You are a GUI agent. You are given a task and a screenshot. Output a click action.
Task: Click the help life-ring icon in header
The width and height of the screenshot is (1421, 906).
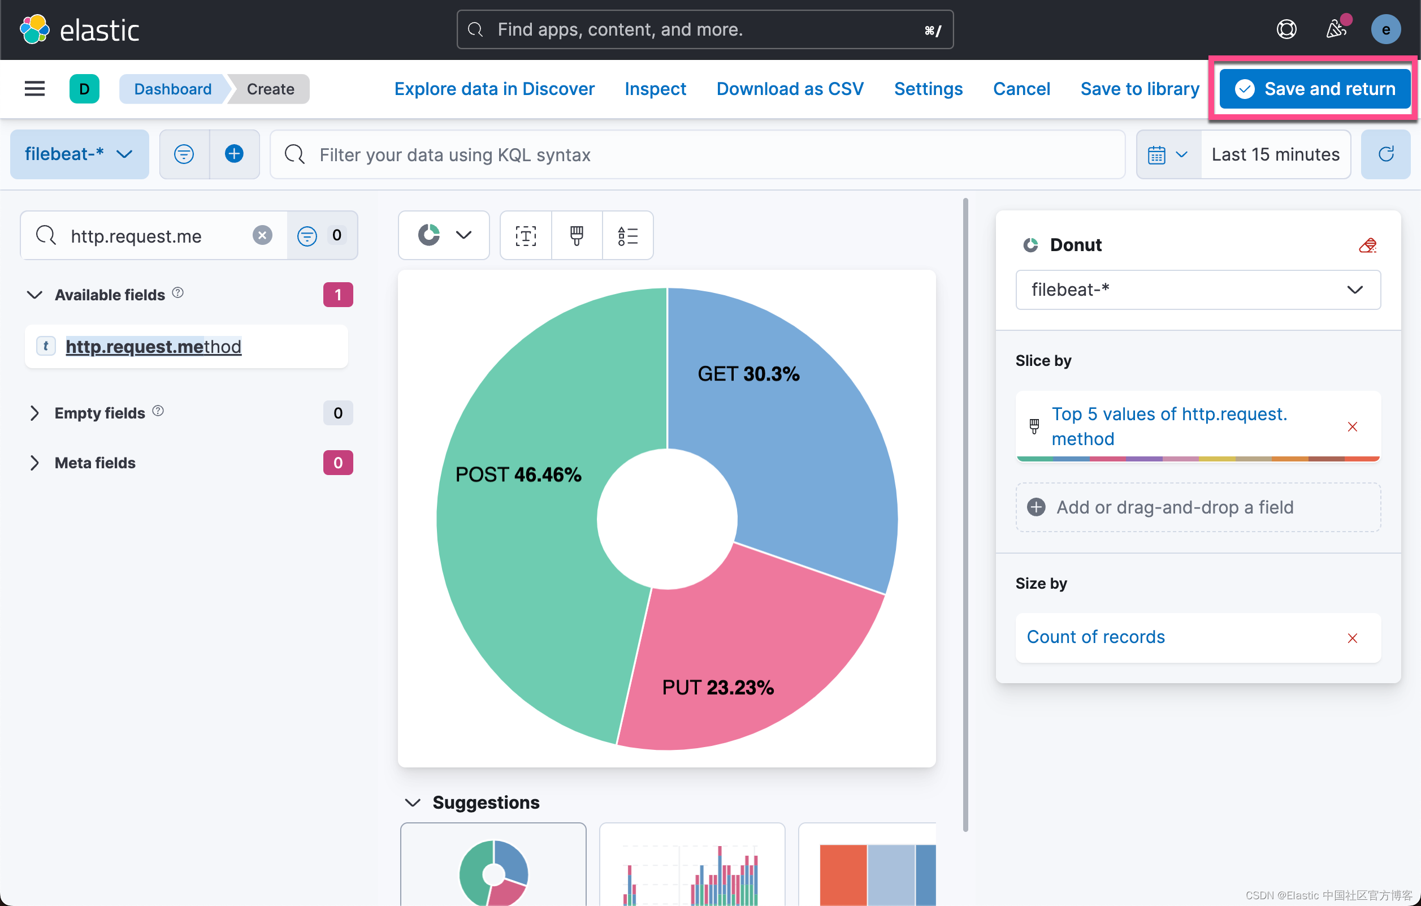(1287, 29)
